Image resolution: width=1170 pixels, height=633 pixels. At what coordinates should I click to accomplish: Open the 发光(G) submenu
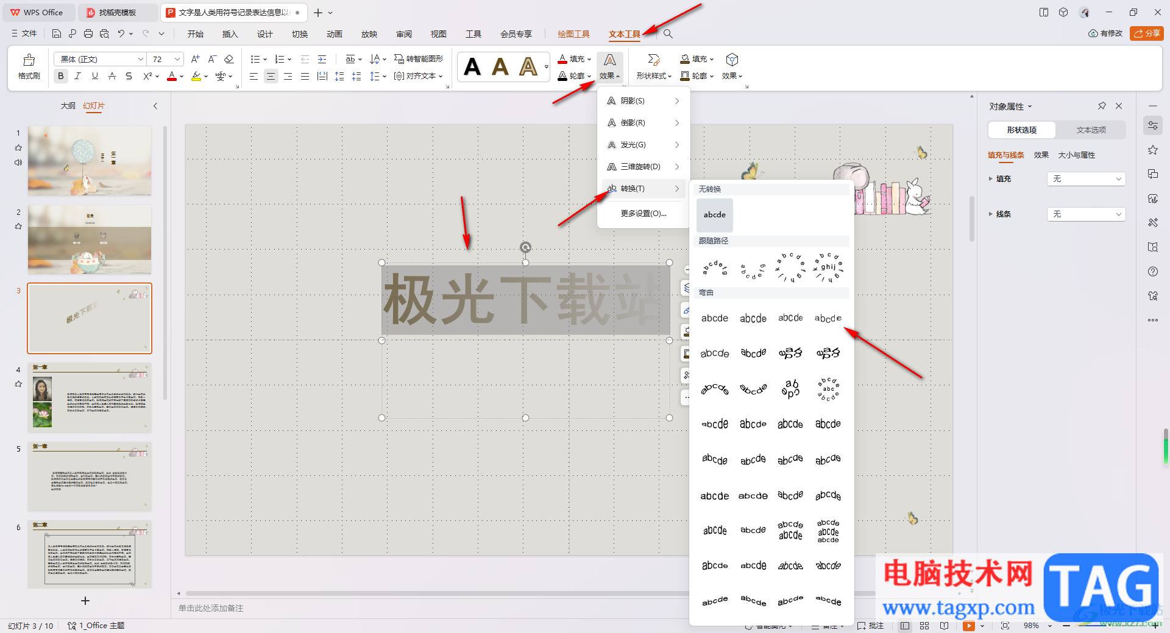643,145
